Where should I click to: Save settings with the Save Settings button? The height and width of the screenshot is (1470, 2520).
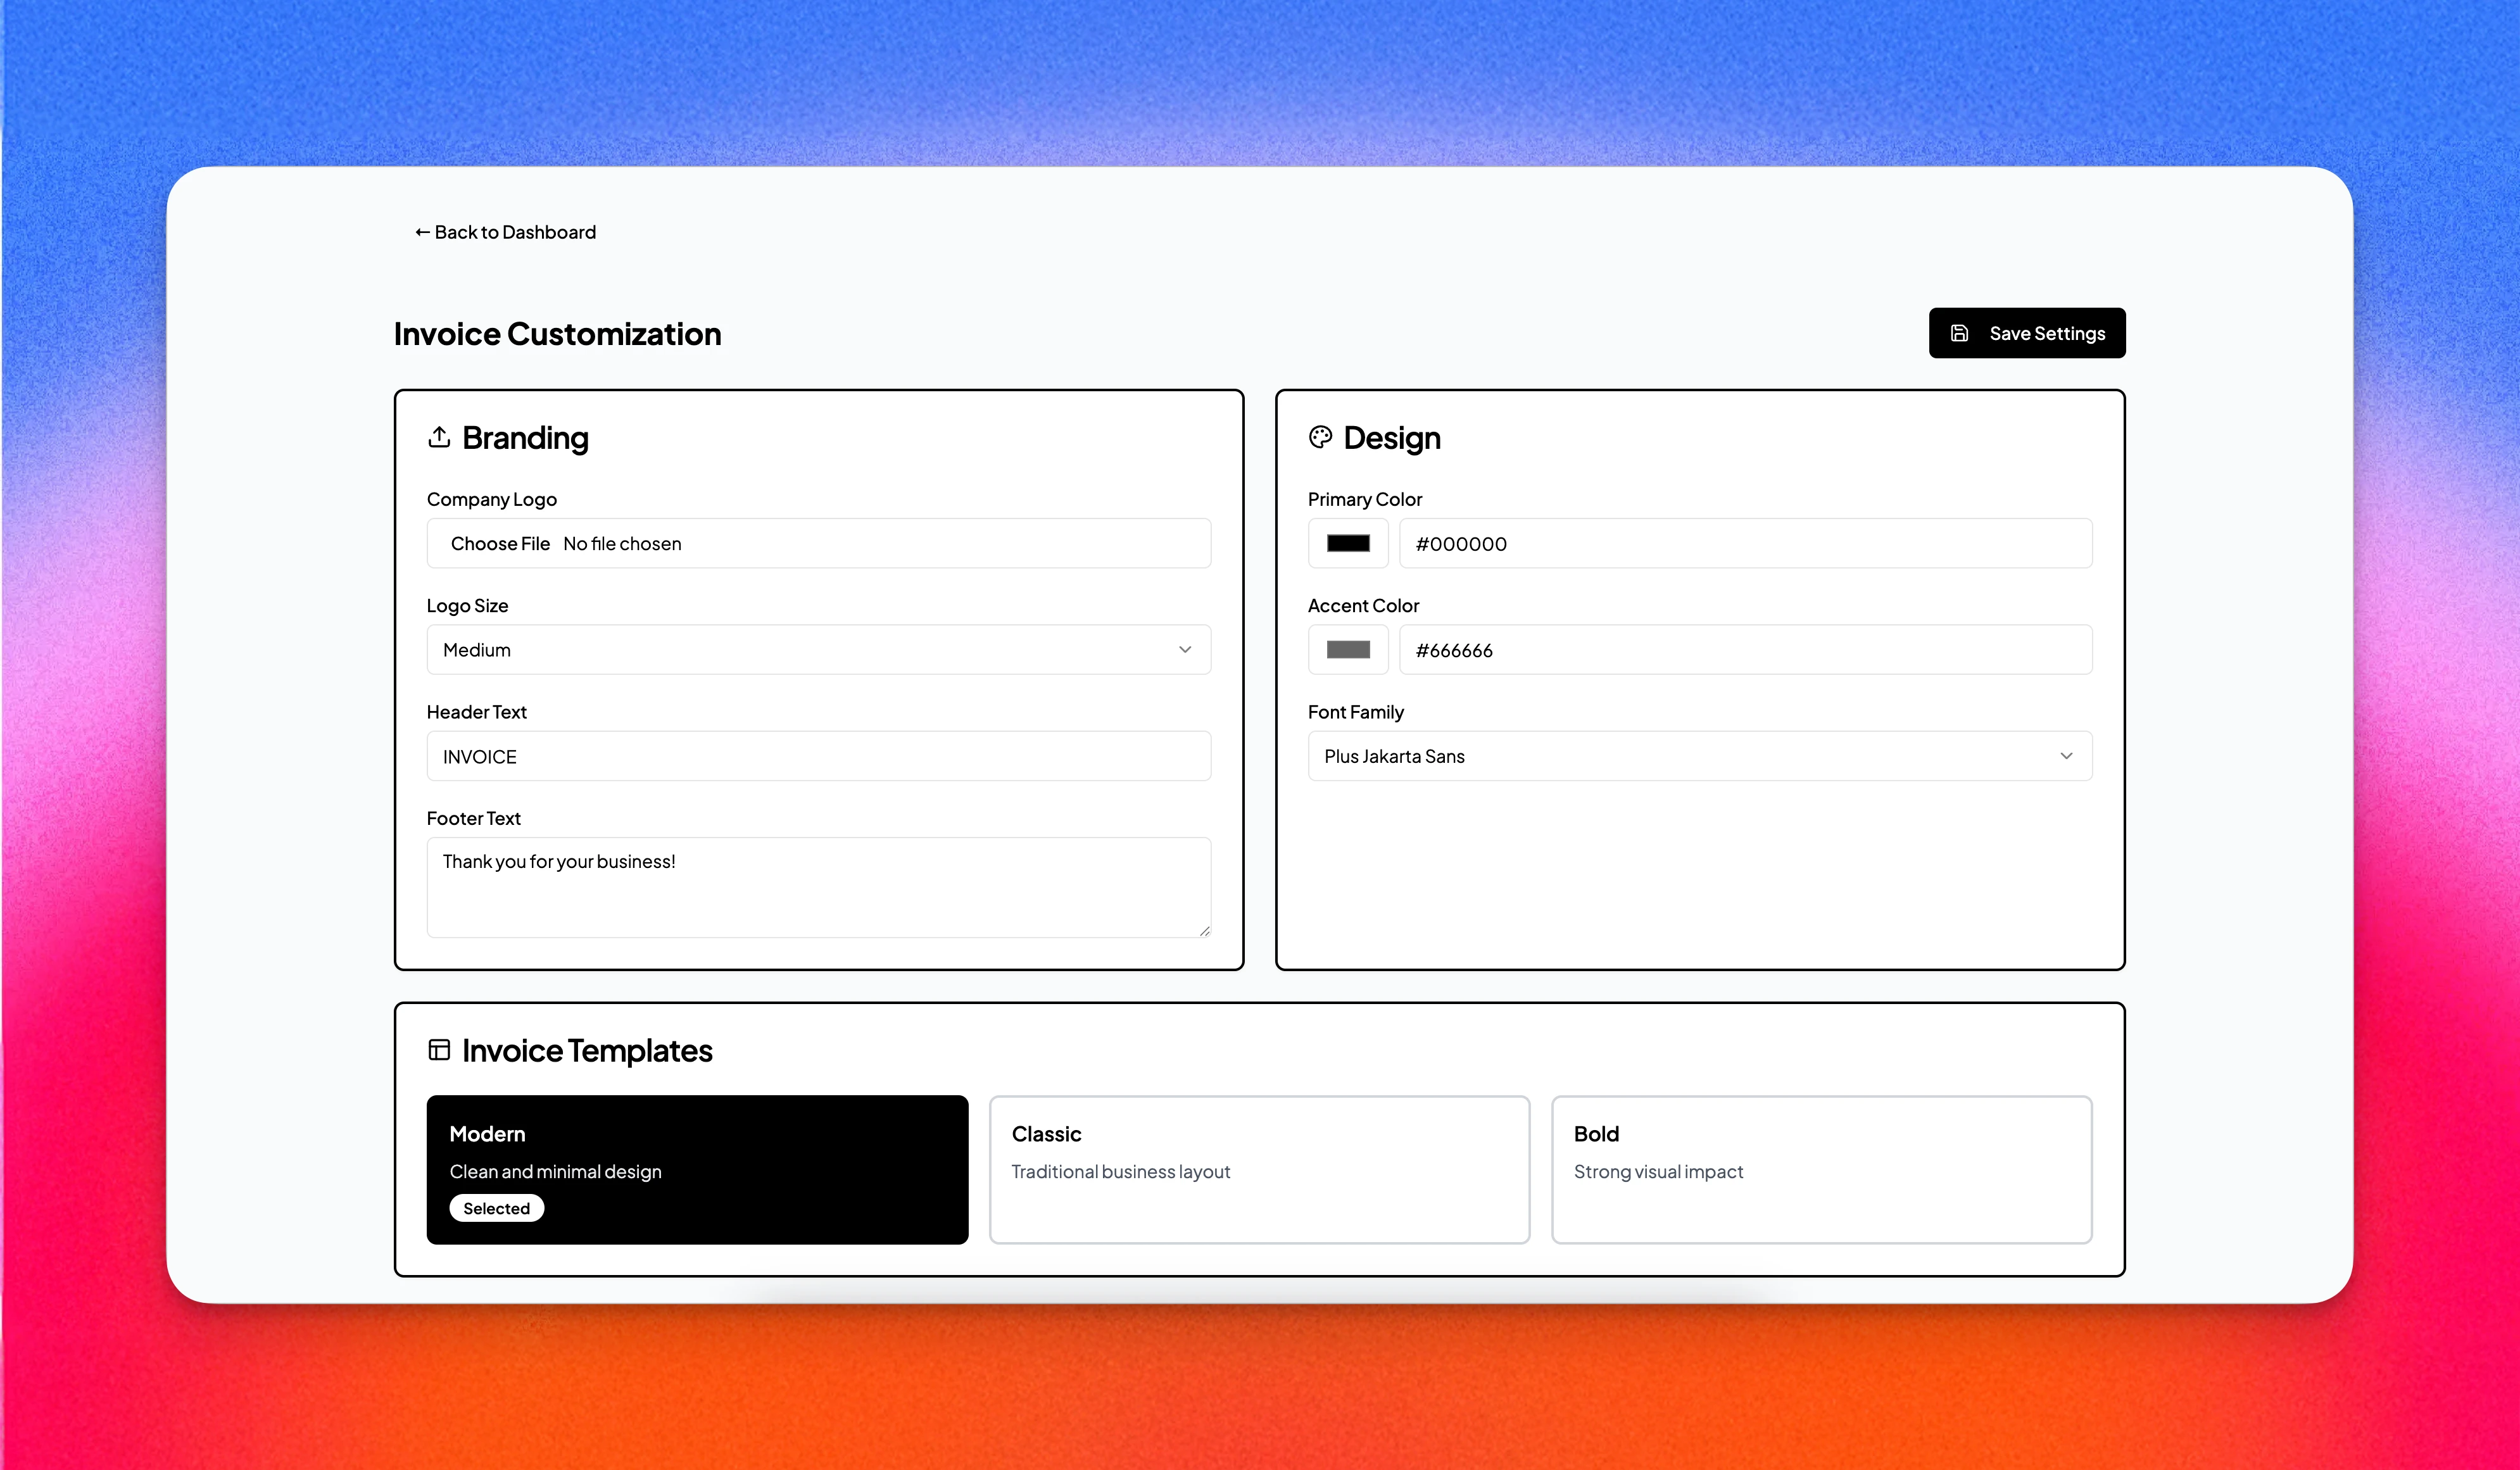coord(2027,333)
